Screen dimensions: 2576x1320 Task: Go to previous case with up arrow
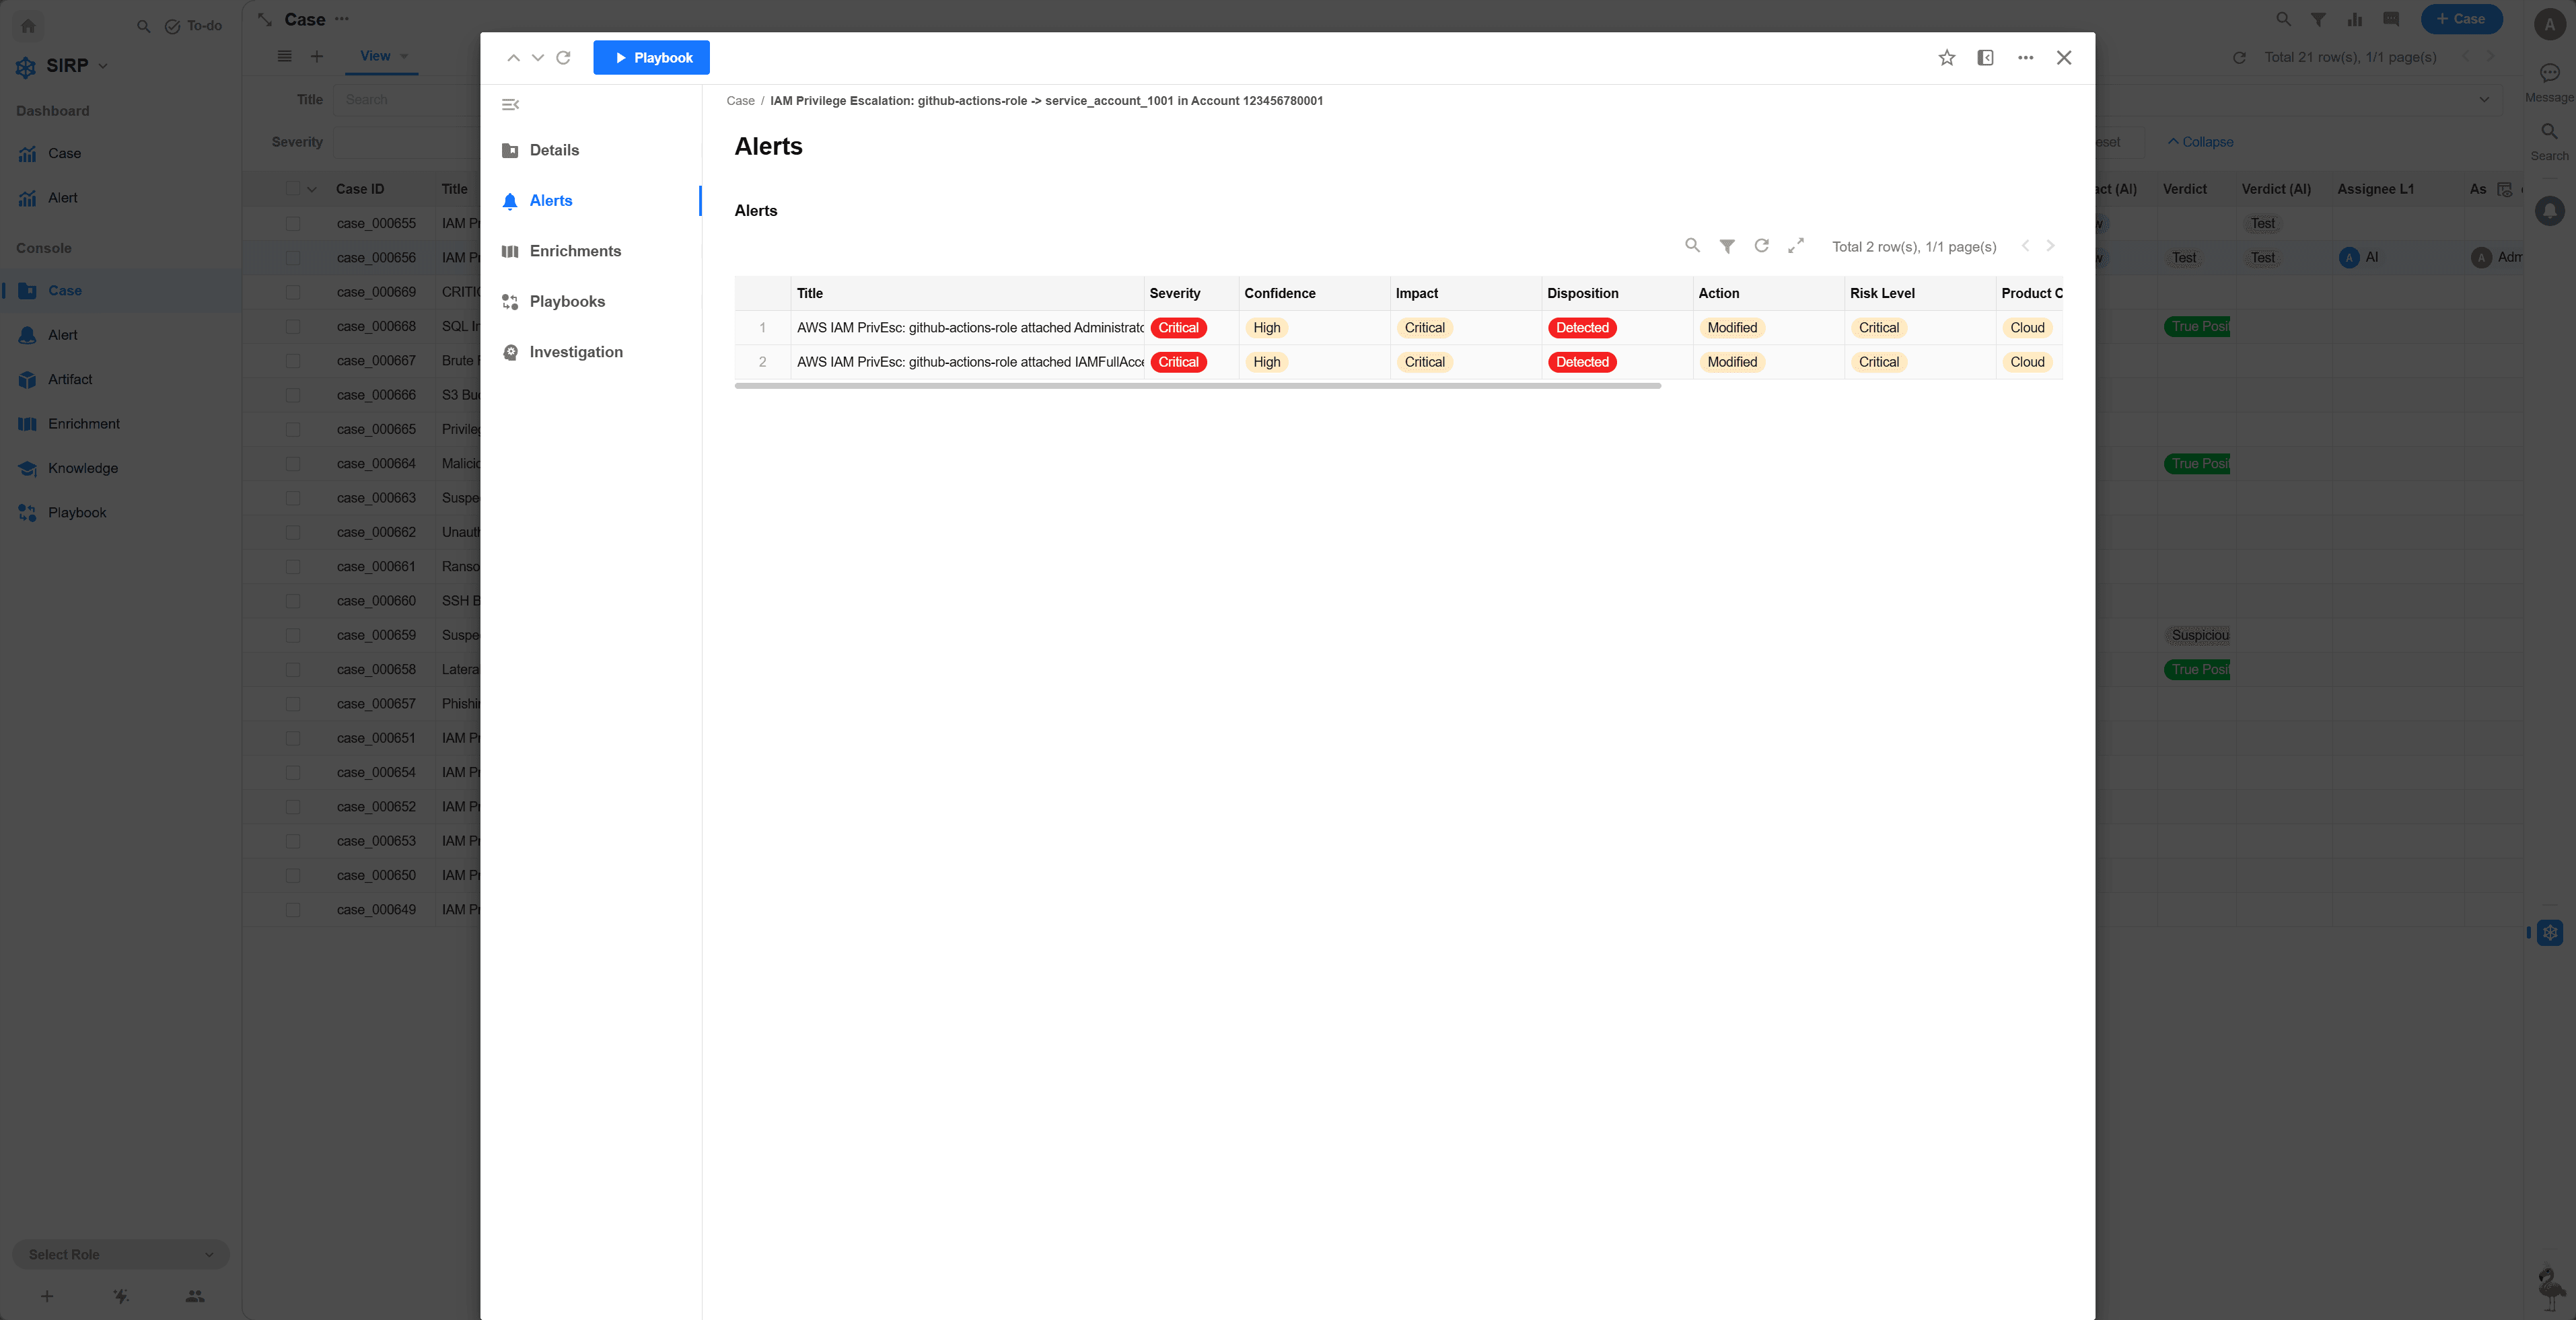tap(513, 58)
